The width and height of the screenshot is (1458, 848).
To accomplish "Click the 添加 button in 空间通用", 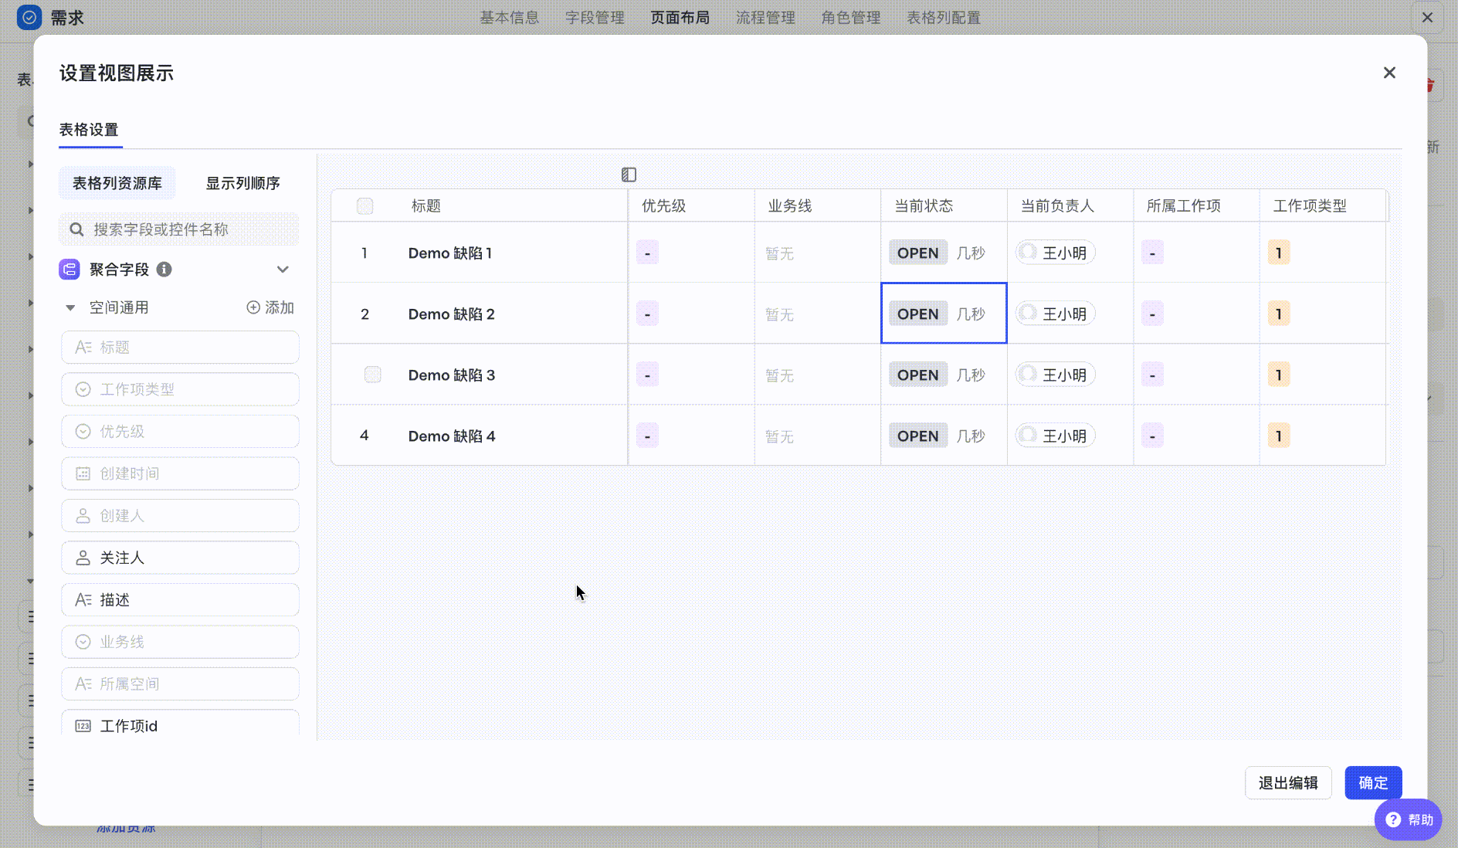I will [x=270, y=307].
